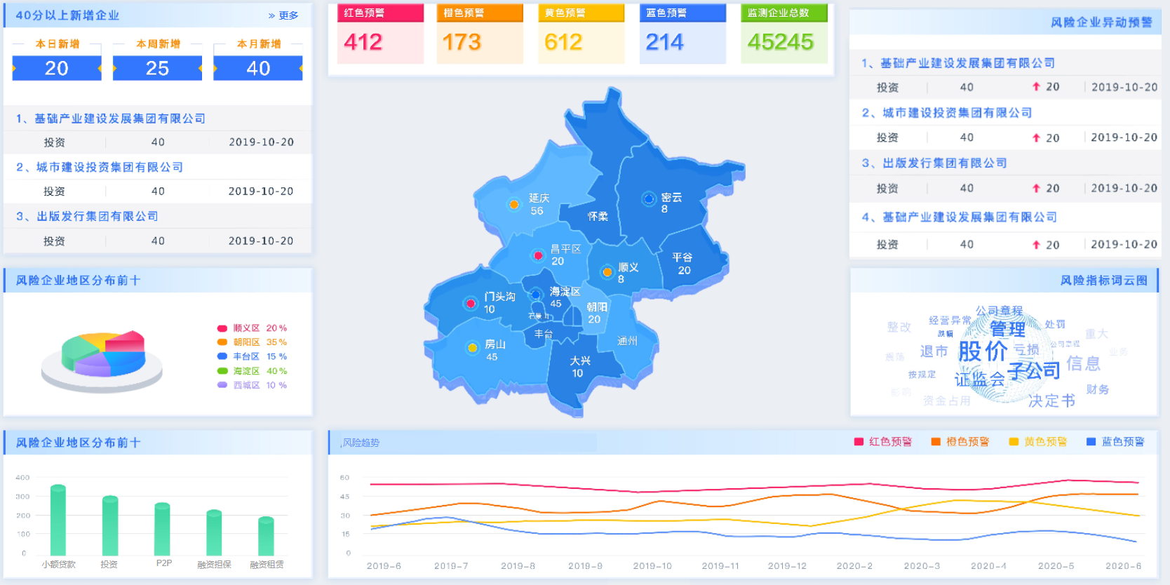Open the 监测企业总数 45245 card
Viewport: 1170px width, 585px height.
pyautogui.click(x=784, y=34)
